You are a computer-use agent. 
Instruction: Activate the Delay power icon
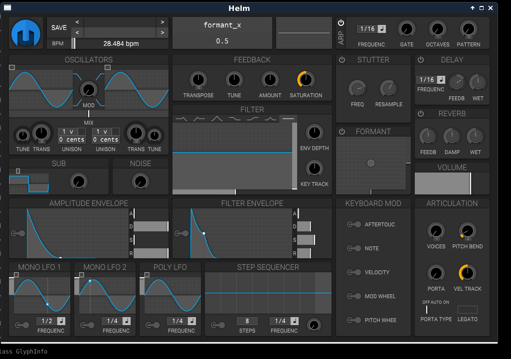(x=421, y=60)
